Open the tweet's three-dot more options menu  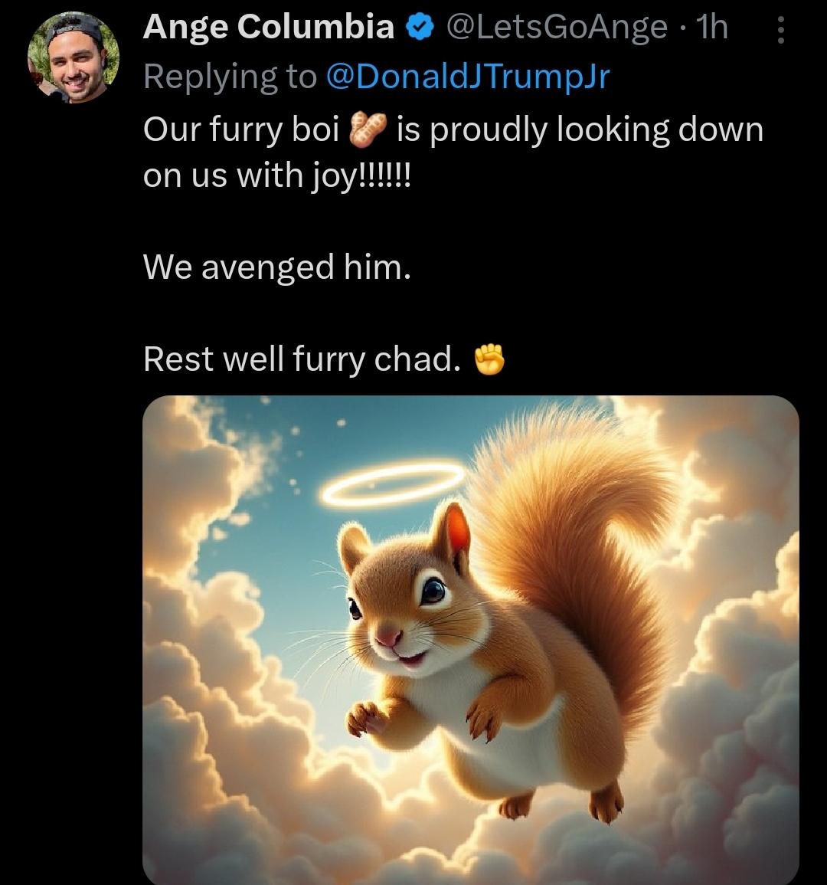point(780,31)
